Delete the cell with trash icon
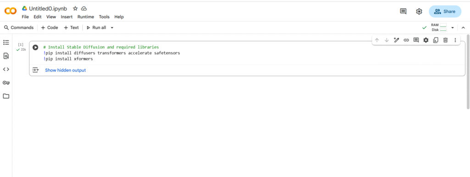Screen dimensions: 470x177 [x=445, y=40]
